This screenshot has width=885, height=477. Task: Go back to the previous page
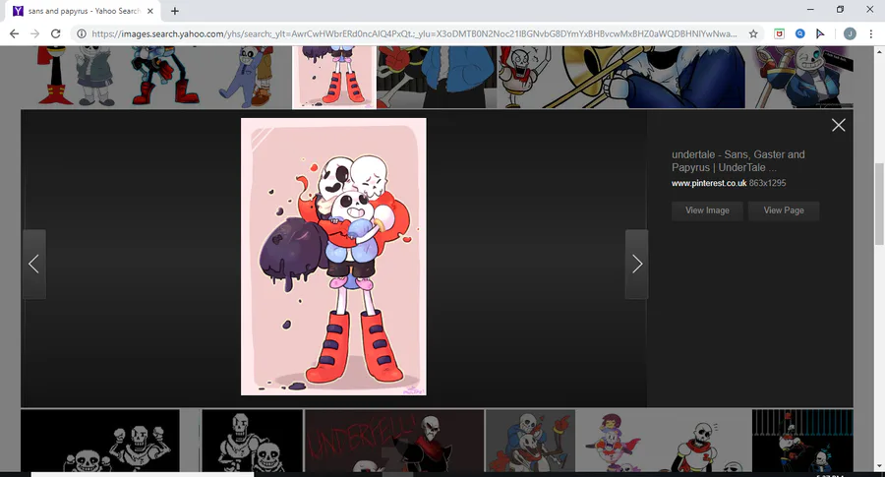click(x=14, y=33)
